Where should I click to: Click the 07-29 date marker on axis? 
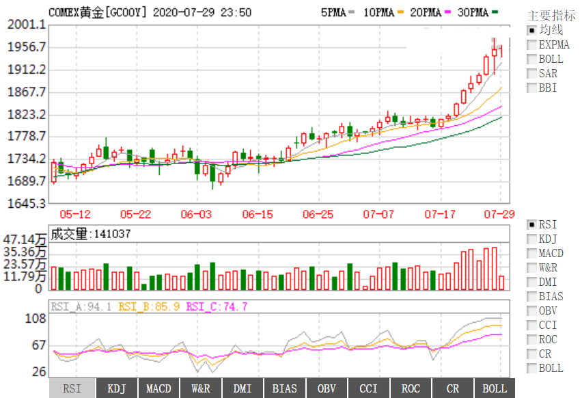499,215
